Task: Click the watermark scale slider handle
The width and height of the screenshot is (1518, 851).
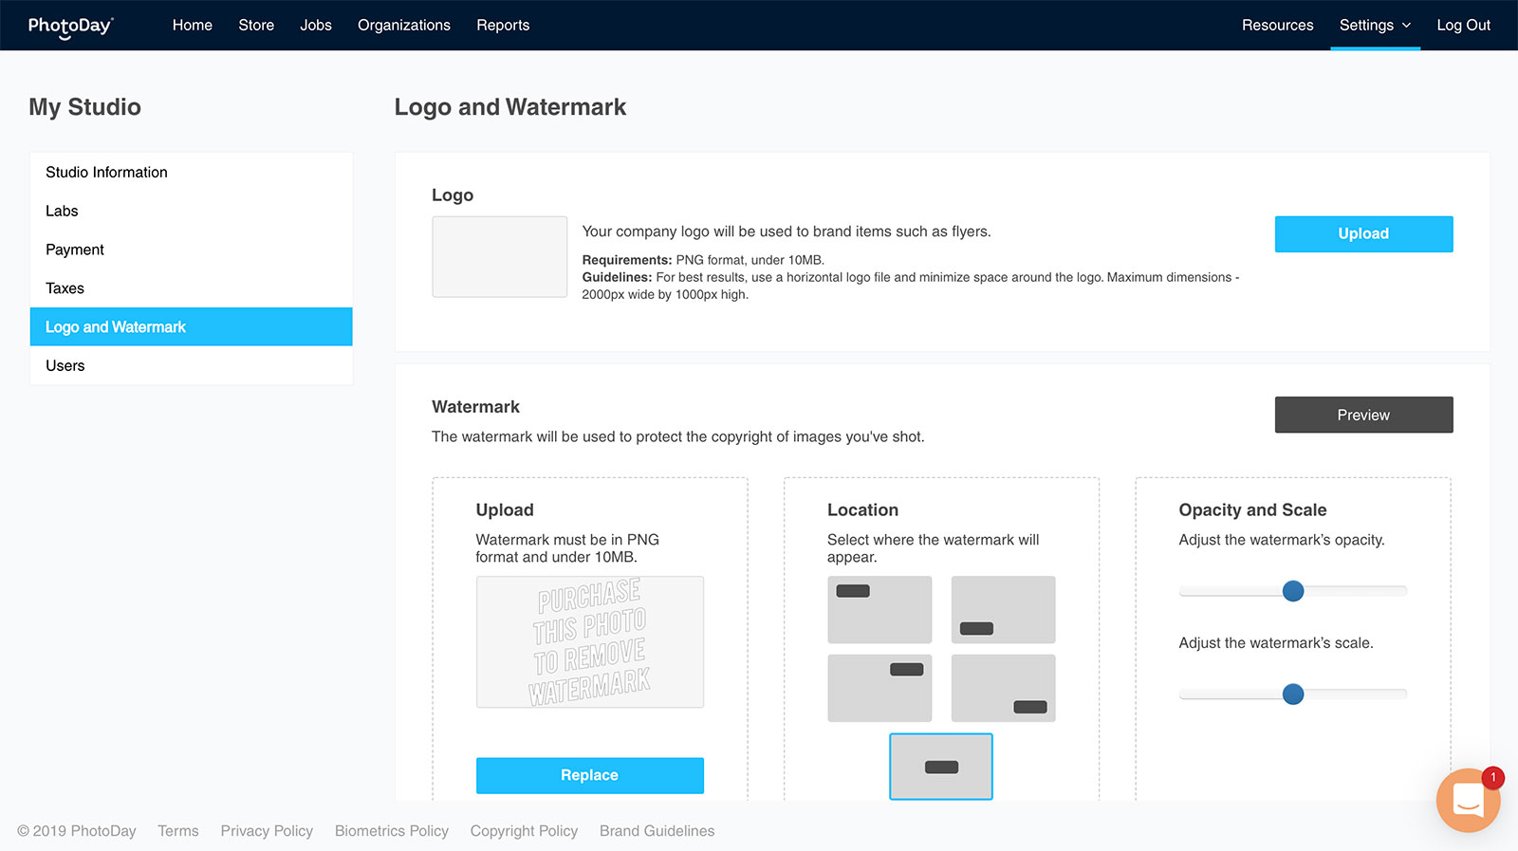Action: (x=1293, y=694)
